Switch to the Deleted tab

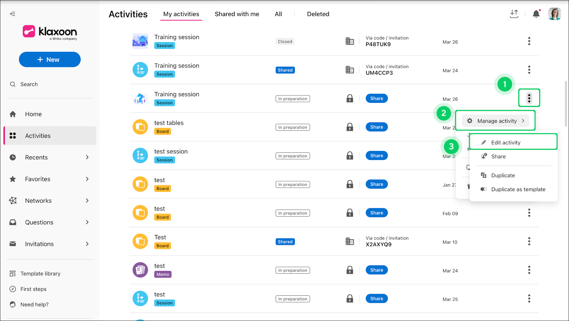tap(318, 14)
